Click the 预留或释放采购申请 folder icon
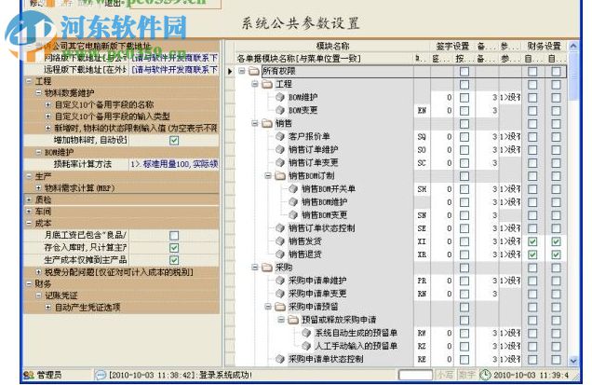 (293, 320)
